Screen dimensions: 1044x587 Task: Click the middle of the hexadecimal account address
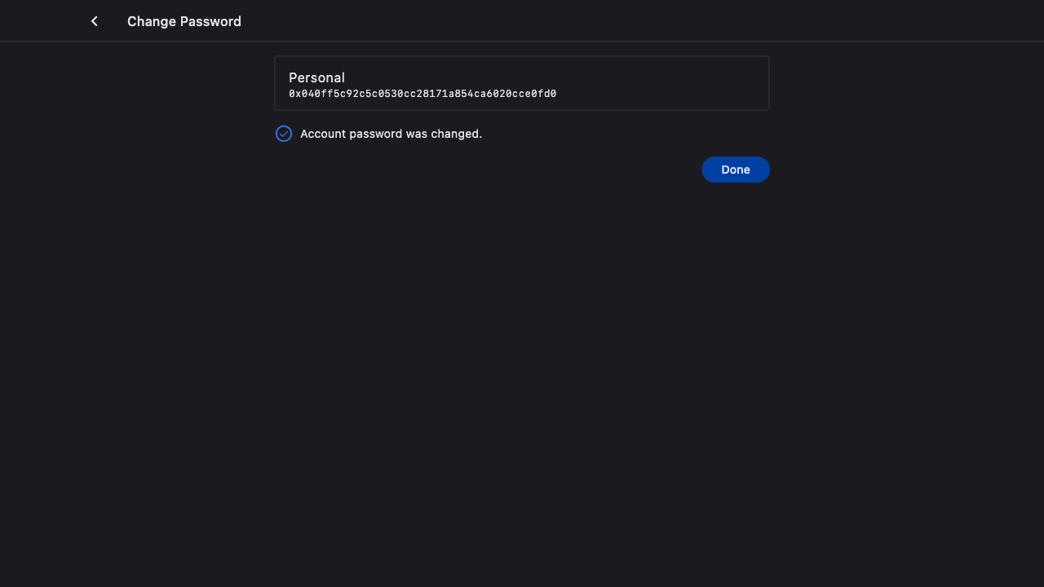pyautogui.click(x=422, y=94)
